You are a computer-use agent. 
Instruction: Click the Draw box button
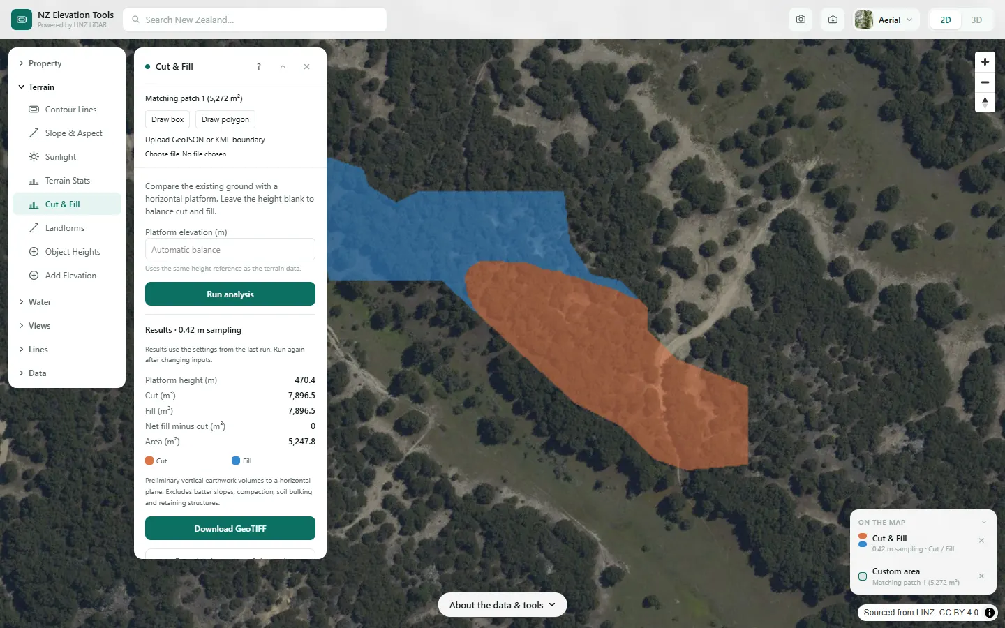tap(167, 119)
